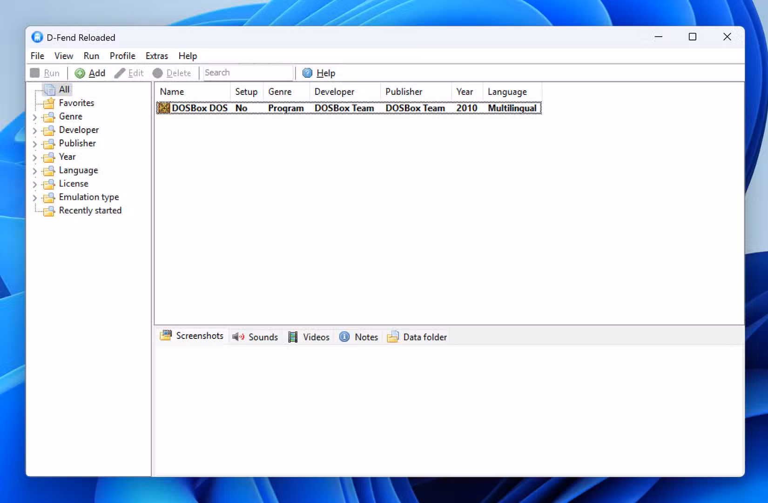Click the Notes info icon

coord(344,337)
